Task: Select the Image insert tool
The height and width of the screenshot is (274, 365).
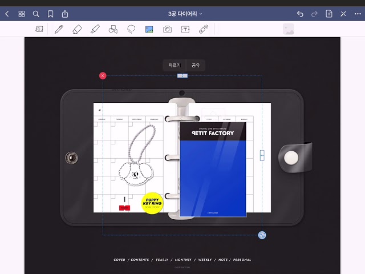Action: coord(149,29)
